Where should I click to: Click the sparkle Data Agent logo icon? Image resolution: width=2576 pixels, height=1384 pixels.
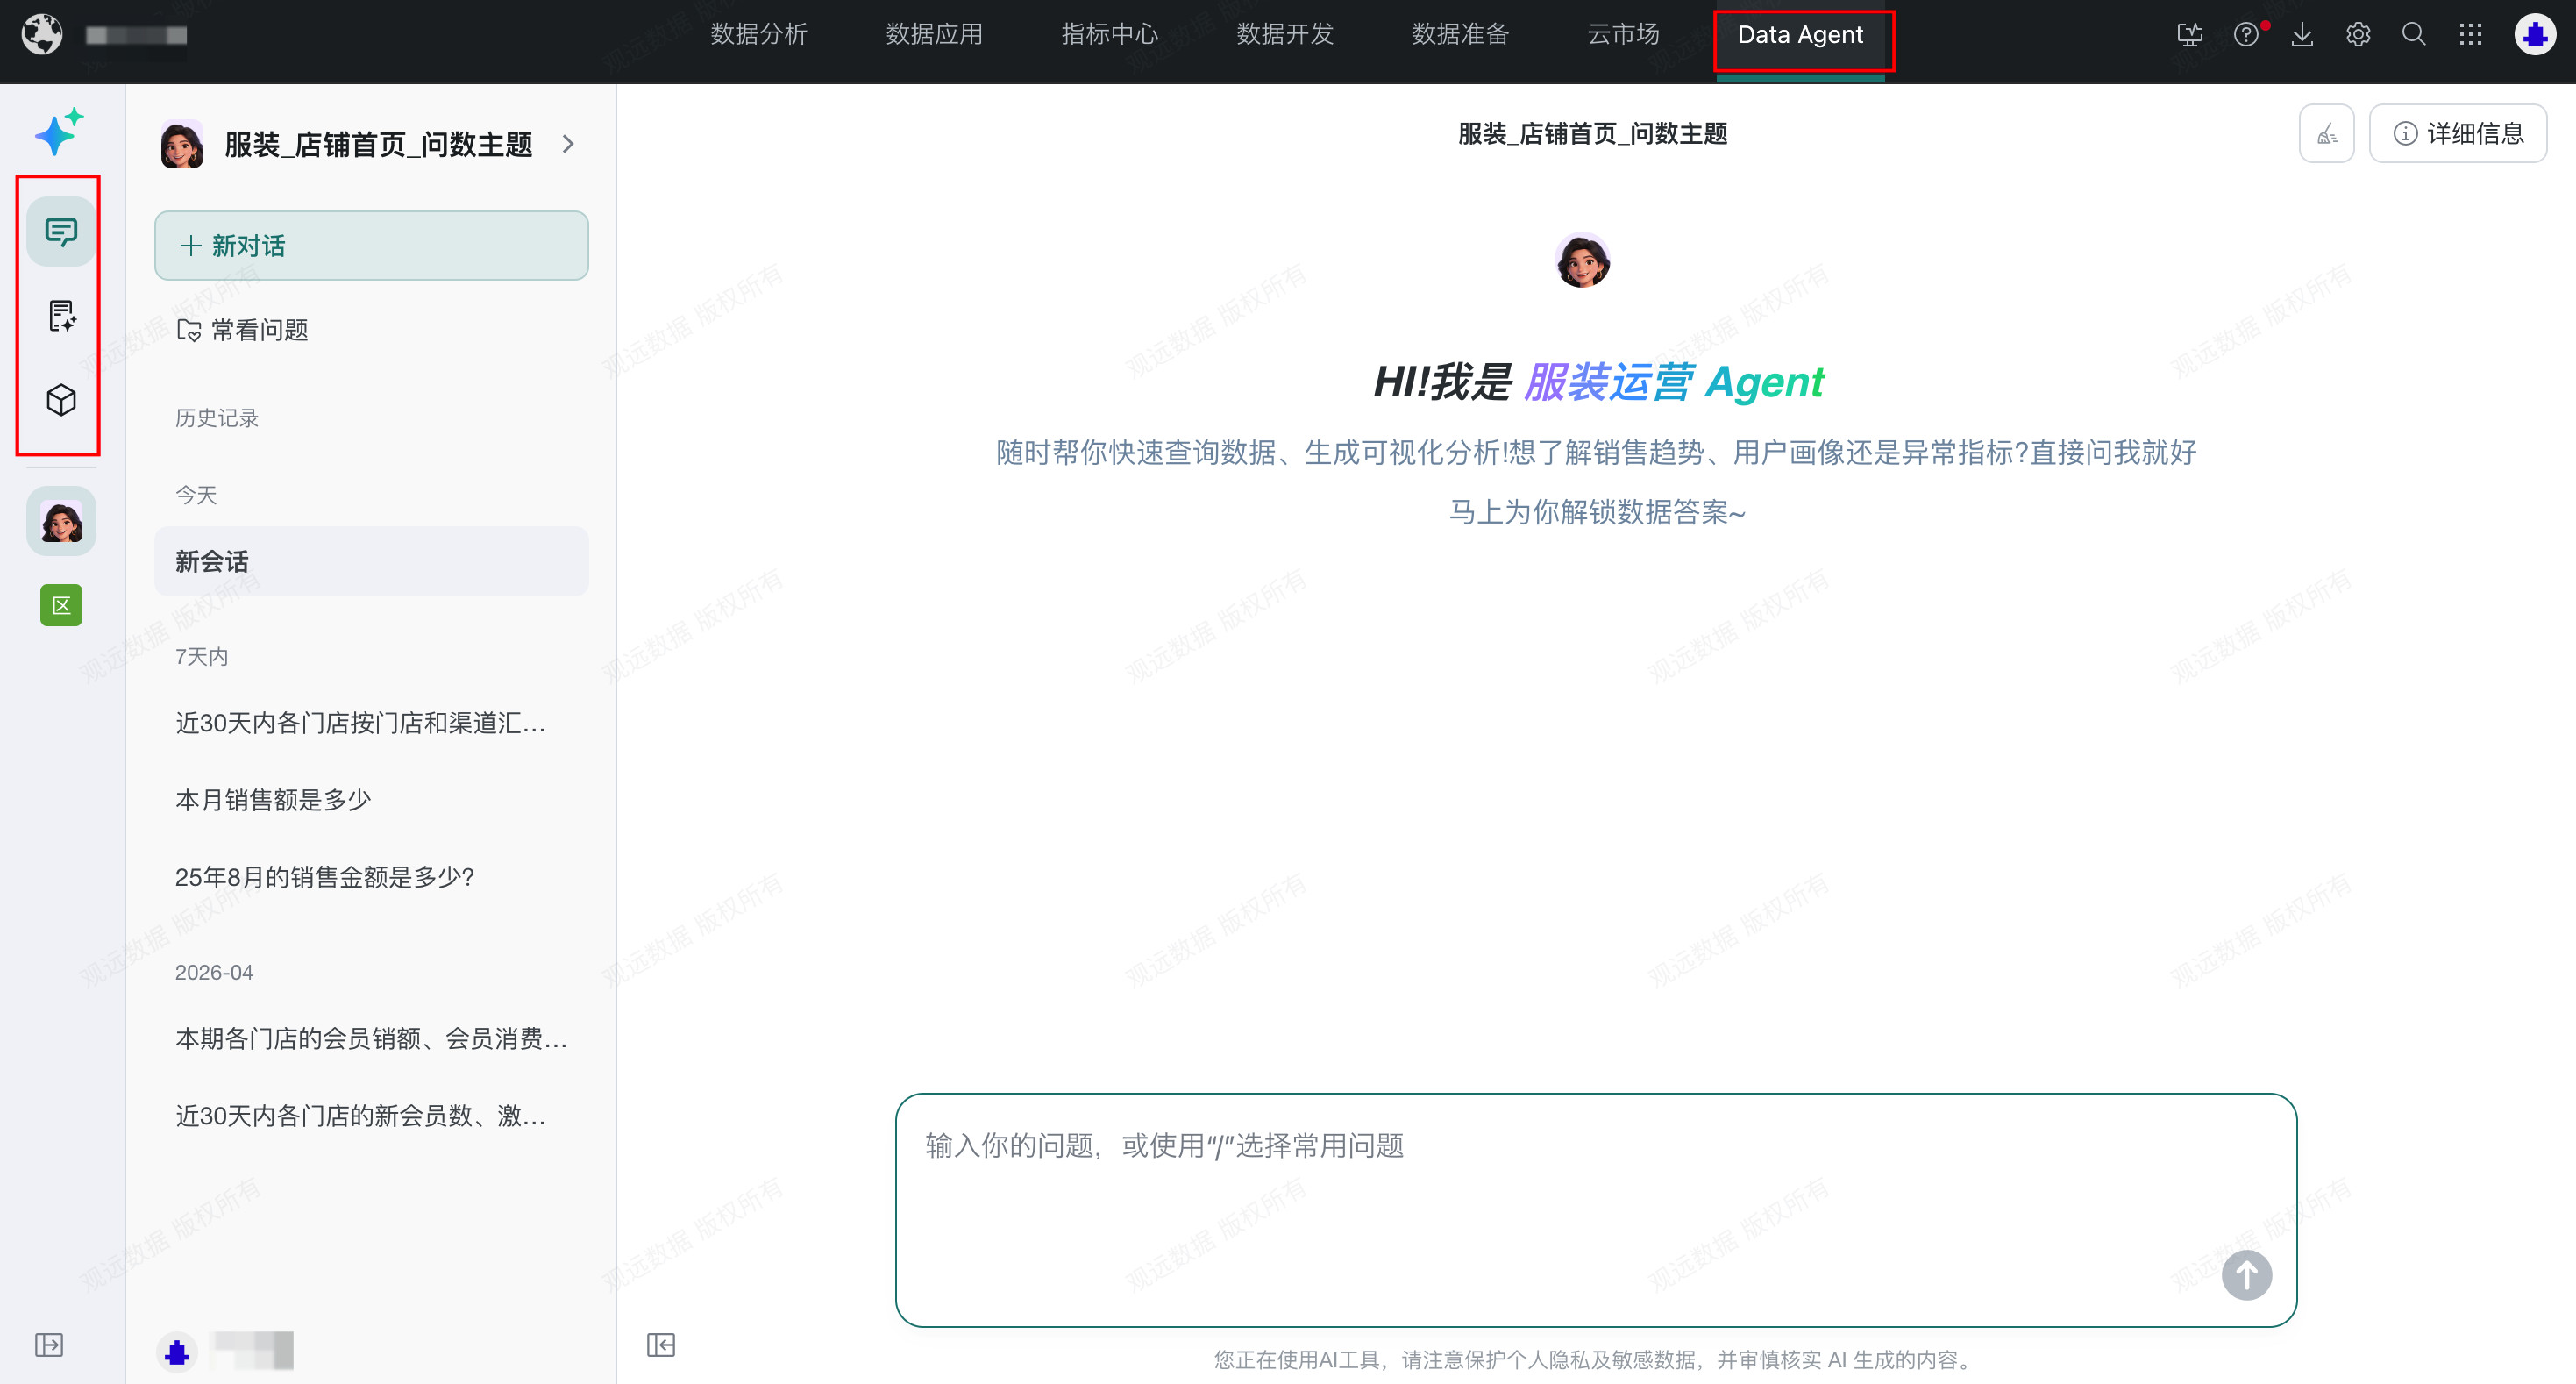[59, 131]
